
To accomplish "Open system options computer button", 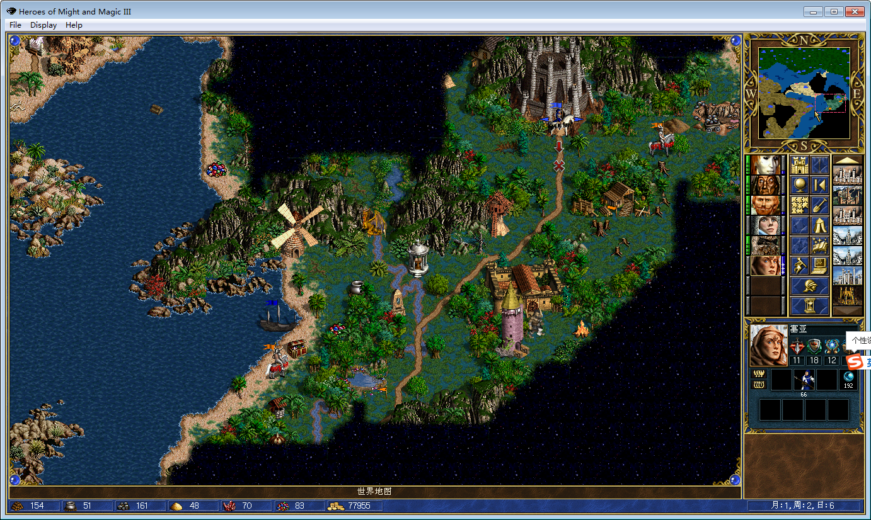I will (x=819, y=266).
